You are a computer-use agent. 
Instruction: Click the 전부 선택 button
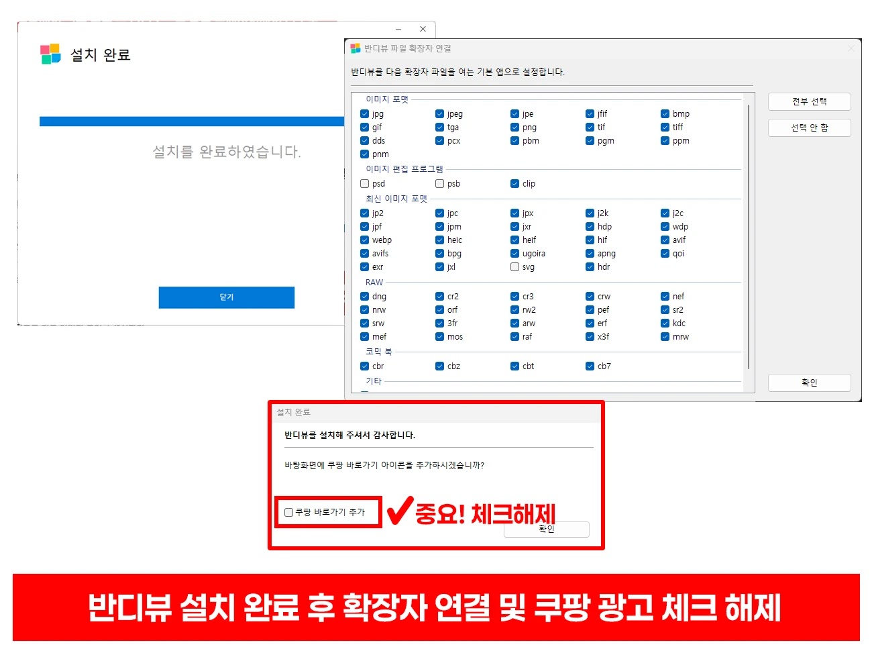click(809, 101)
